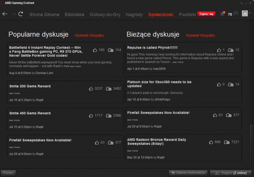Image resolution: width=254 pixels, height=177 pixels.
Task: Open Battlefield 4 Instant Replay Contest title
Action: pos(46,51)
